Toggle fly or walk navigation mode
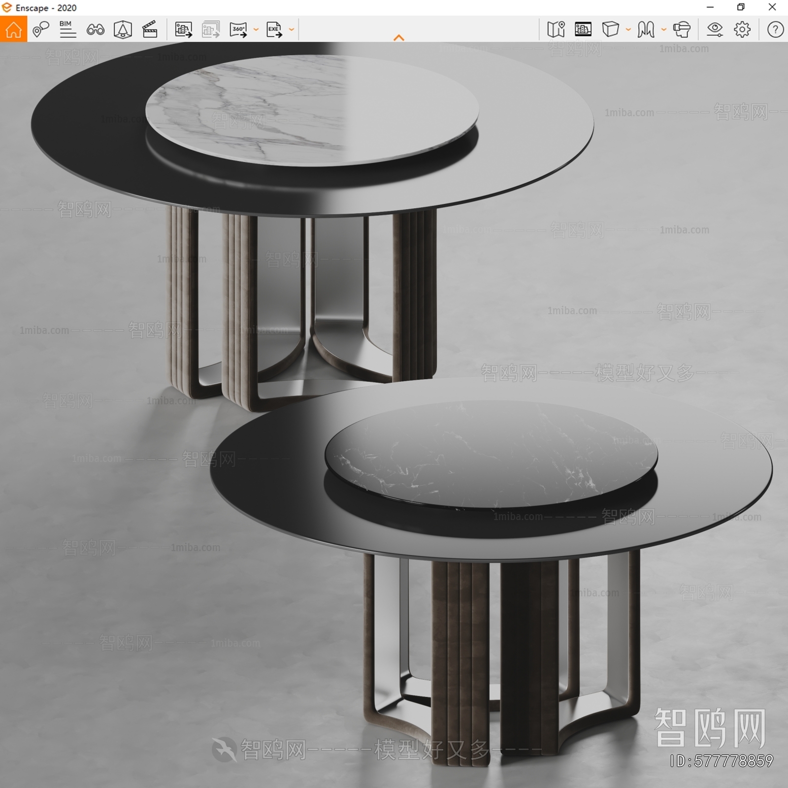Image resolution: width=788 pixels, height=788 pixels. (646, 30)
